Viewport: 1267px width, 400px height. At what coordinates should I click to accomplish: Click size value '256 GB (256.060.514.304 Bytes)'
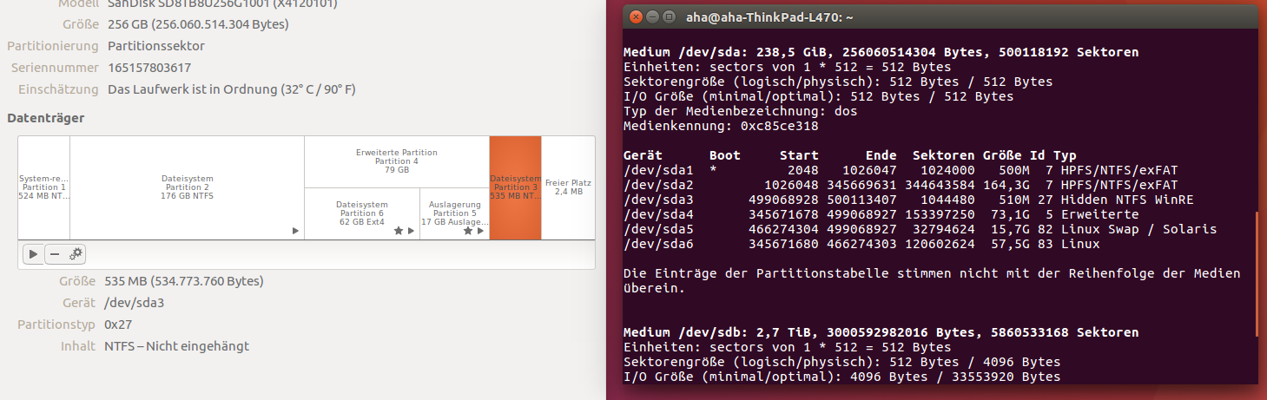(198, 24)
